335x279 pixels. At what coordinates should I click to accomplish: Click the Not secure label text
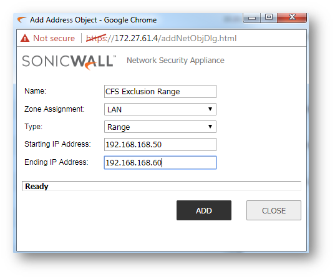[x=54, y=39]
